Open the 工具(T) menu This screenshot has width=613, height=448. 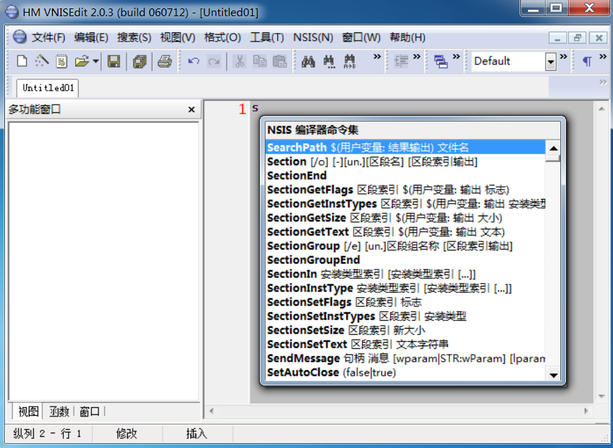pos(267,37)
